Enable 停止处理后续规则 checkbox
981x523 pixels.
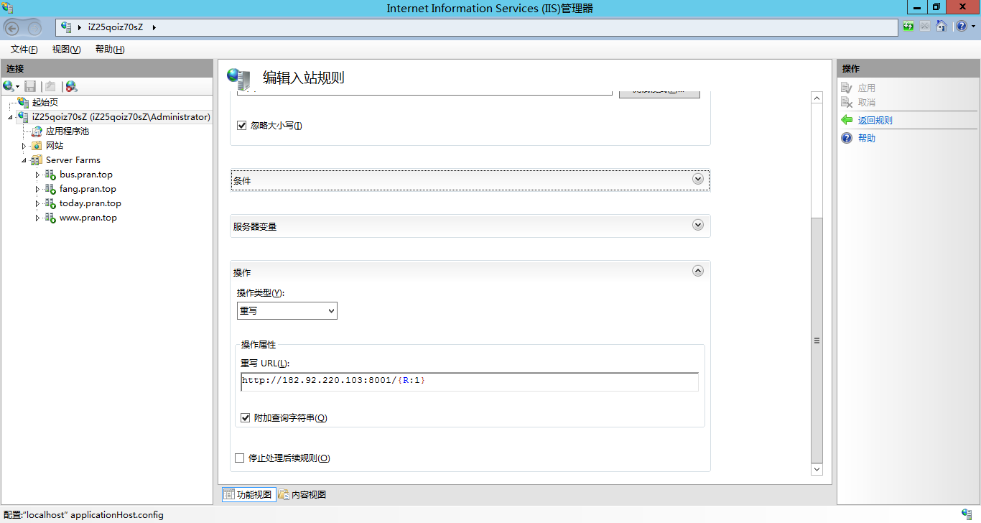point(240,458)
